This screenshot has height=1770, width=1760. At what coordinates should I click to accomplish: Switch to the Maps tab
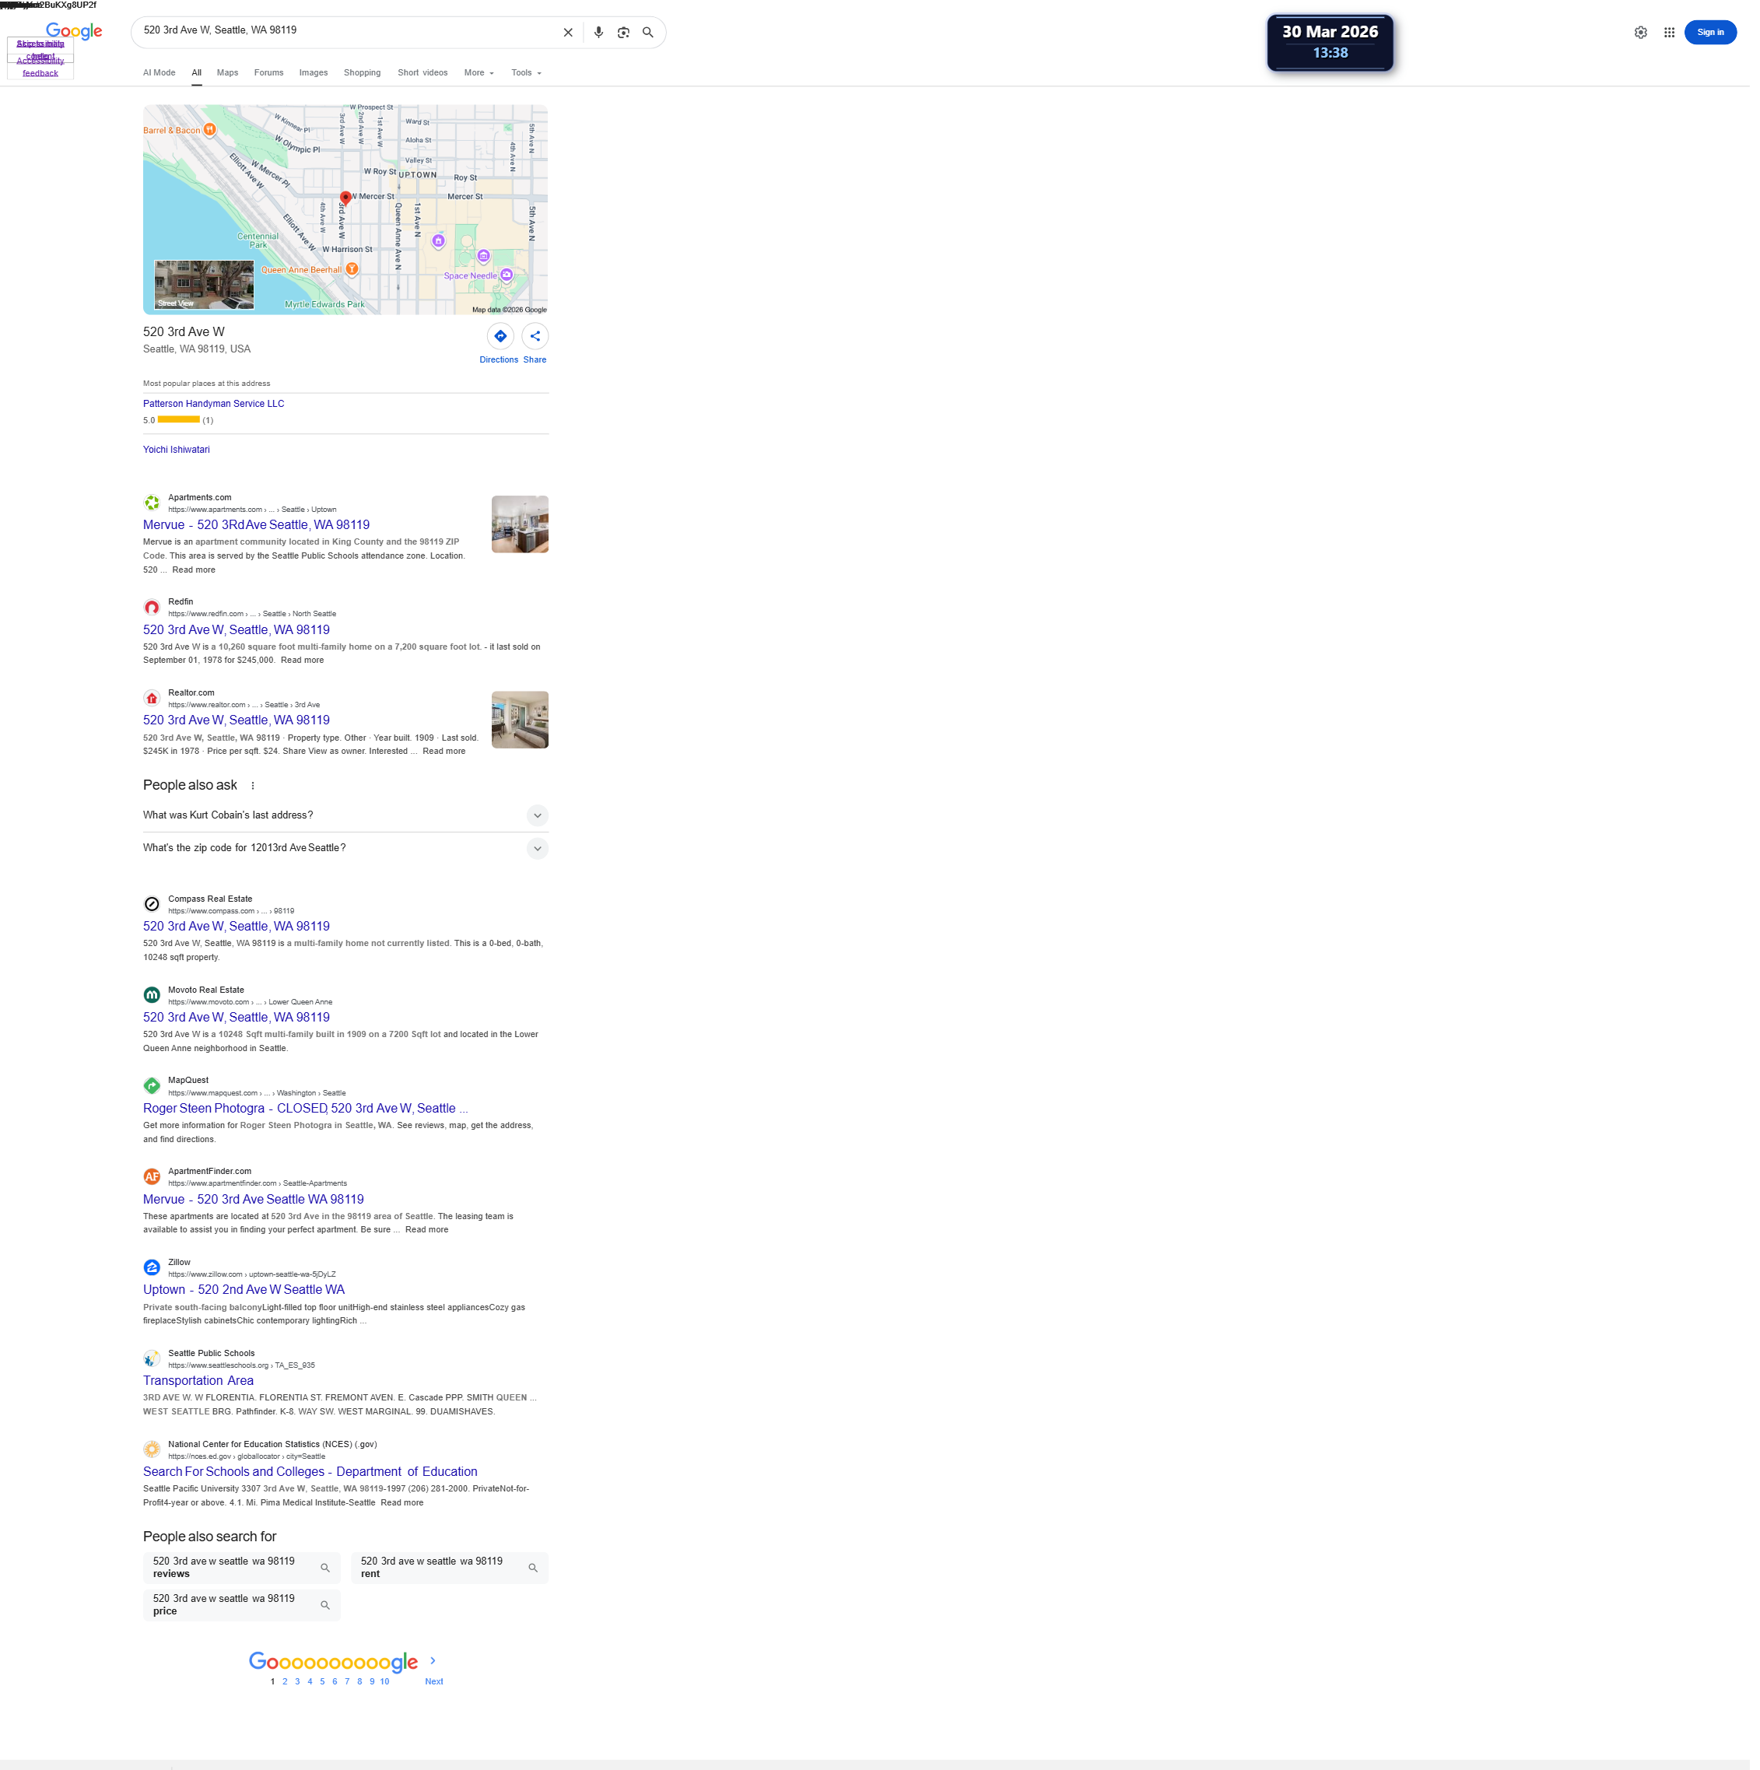229,73
